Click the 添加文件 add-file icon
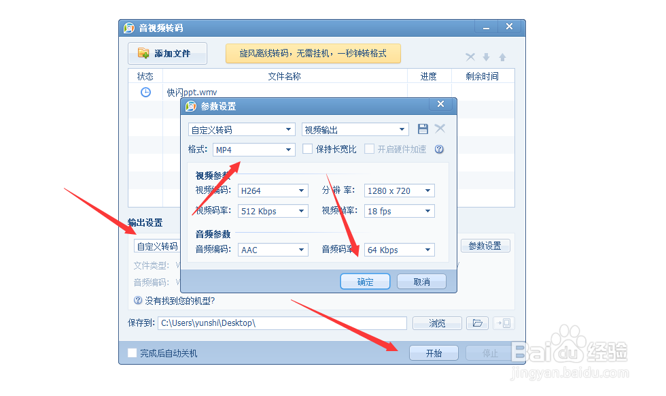Image resolution: width=666 pixels, height=396 pixels. (145, 53)
